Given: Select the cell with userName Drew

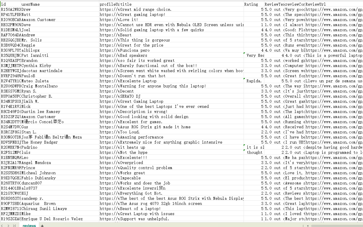Looking at the screenshot, I should (60, 9).
